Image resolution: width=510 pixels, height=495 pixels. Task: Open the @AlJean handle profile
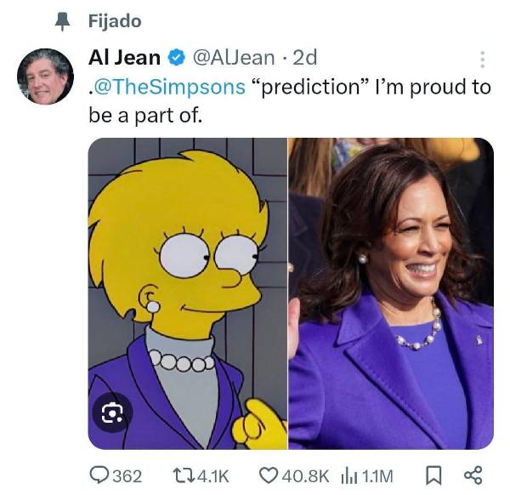pos(234,58)
